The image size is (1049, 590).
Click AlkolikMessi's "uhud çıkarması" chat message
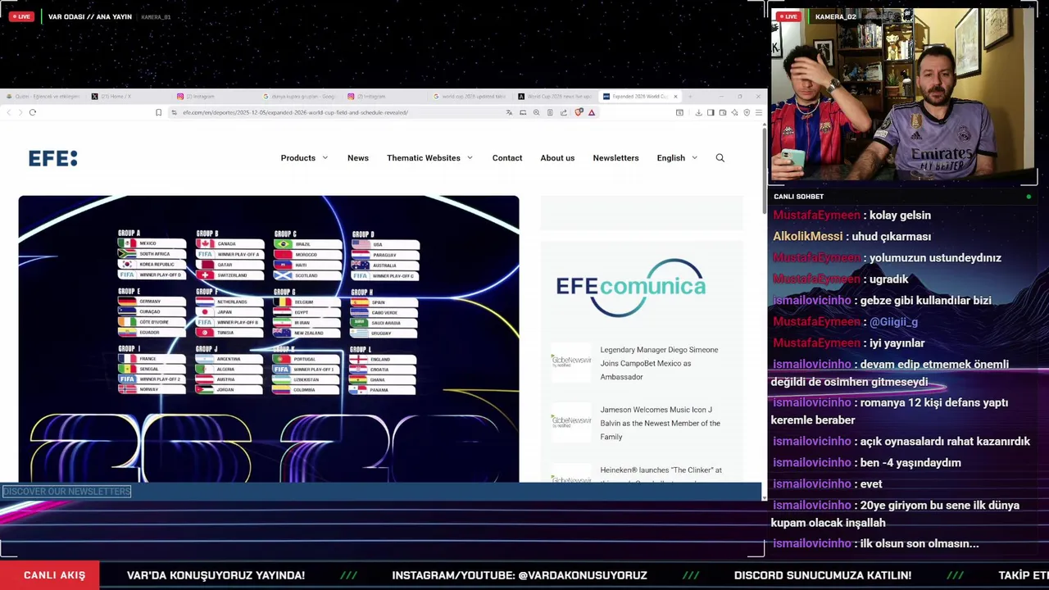(x=891, y=237)
